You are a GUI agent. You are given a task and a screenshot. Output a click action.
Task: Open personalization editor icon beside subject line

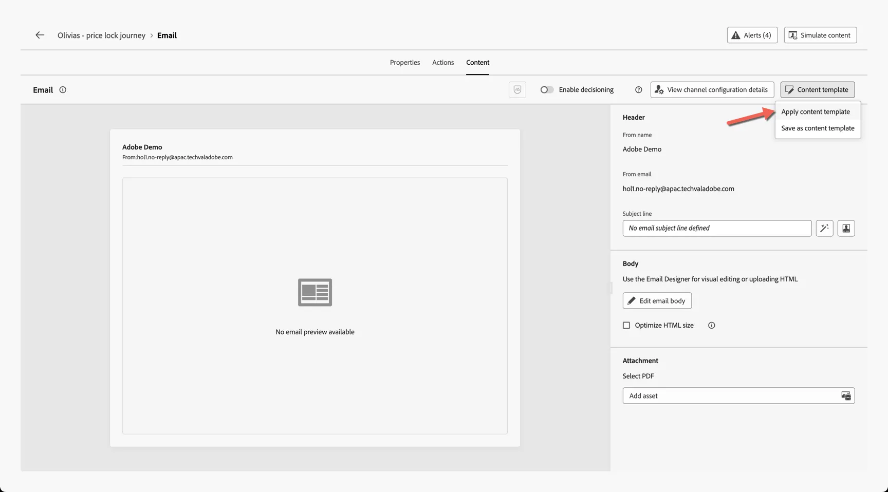(846, 228)
